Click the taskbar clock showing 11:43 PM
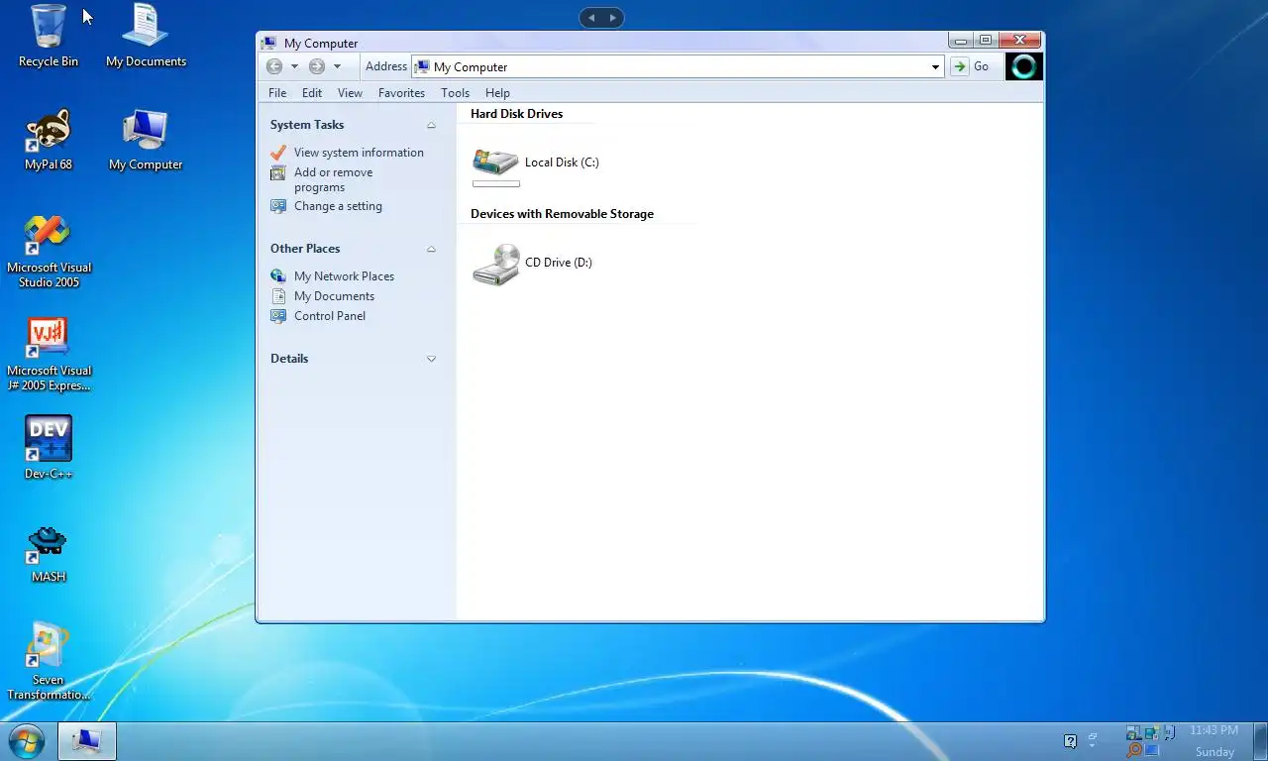This screenshot has width=1268, height=761. click(1214, 730)
